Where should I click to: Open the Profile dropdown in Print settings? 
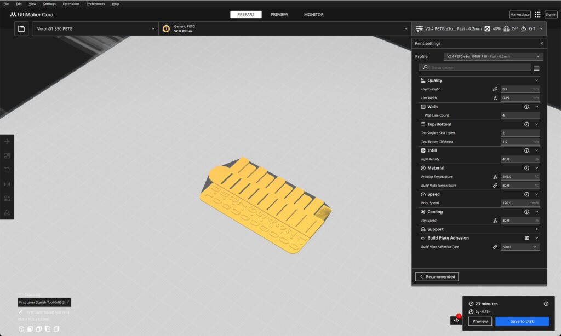(491, 56)
